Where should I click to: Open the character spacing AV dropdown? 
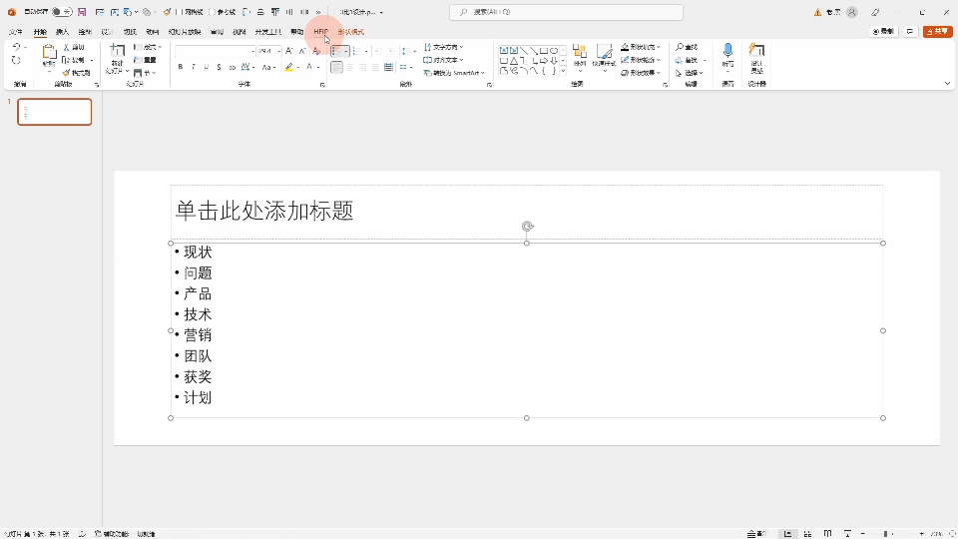click(246, 67)
